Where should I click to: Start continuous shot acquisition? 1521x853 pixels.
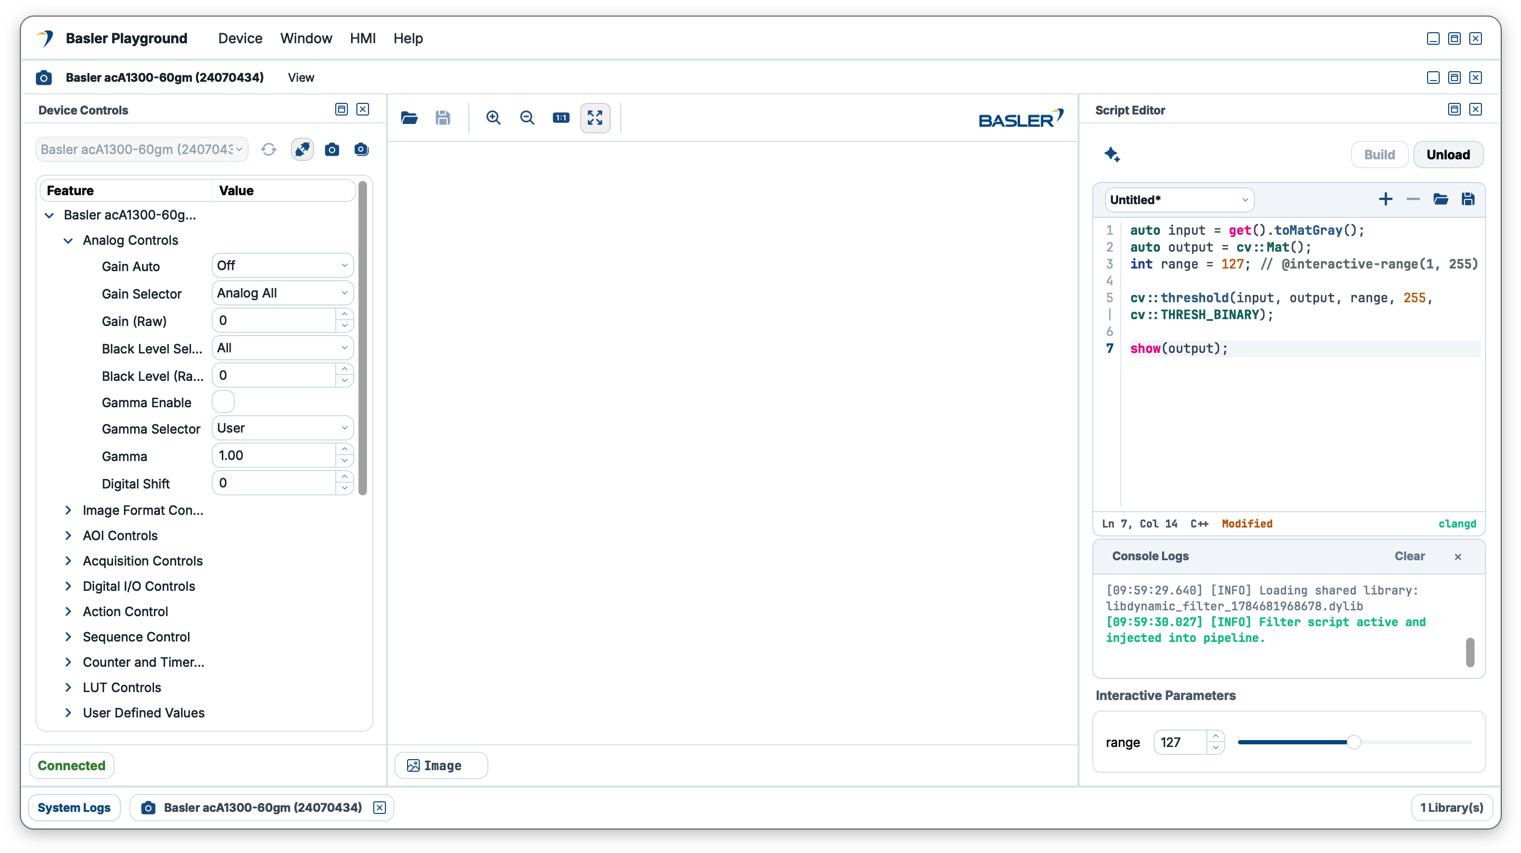(x=361, y=149)
